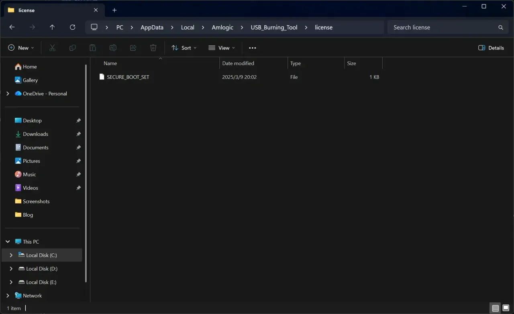Click the Delete trash can icon
Viewport: 514px width, 314px height.
153,48
